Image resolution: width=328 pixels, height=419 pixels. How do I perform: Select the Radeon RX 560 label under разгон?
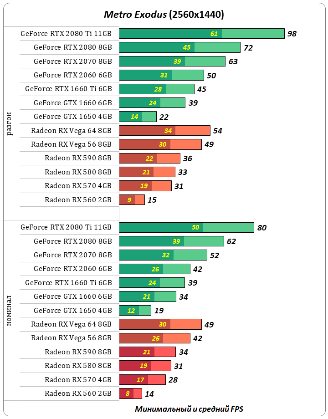point(78,199)
